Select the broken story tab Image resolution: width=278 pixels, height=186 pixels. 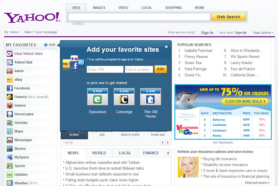[74, 135]
